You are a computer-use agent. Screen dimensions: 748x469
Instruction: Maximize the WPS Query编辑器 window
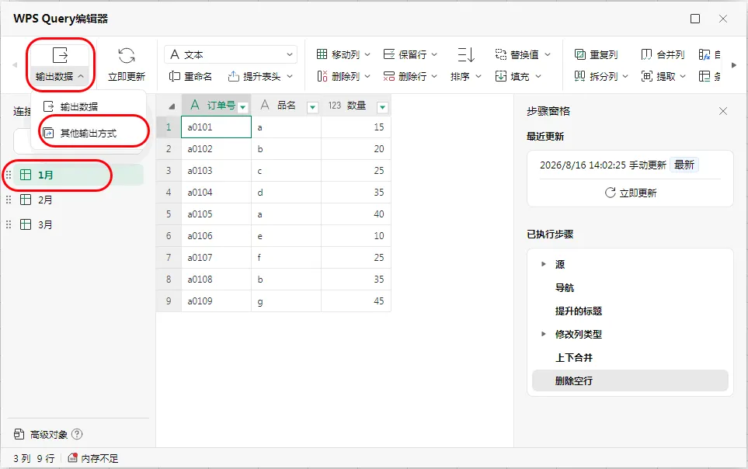tap(695, 19)
